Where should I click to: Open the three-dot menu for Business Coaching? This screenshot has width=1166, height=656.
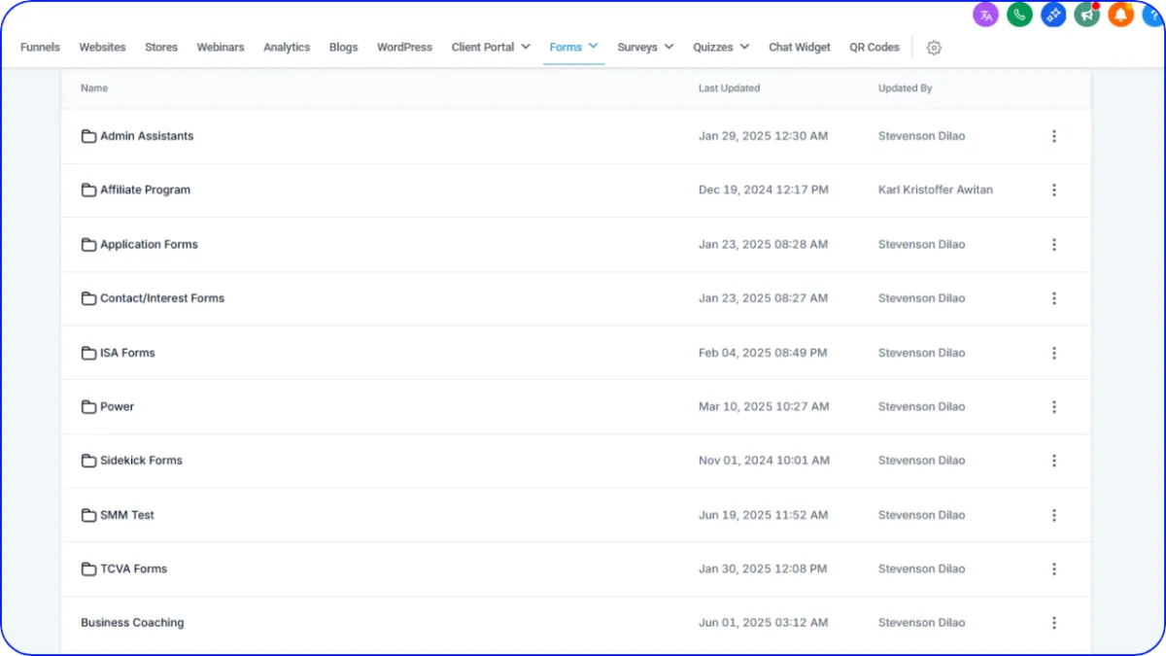point(1054,623)
